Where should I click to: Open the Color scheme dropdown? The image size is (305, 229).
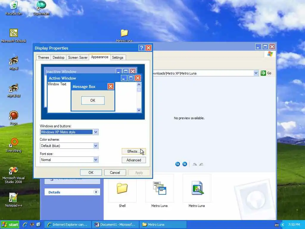tap(96, 146)
